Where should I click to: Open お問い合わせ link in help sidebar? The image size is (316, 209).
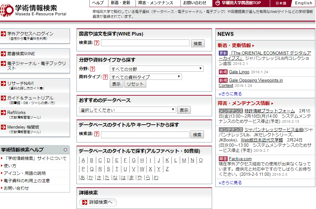[16, 188]
